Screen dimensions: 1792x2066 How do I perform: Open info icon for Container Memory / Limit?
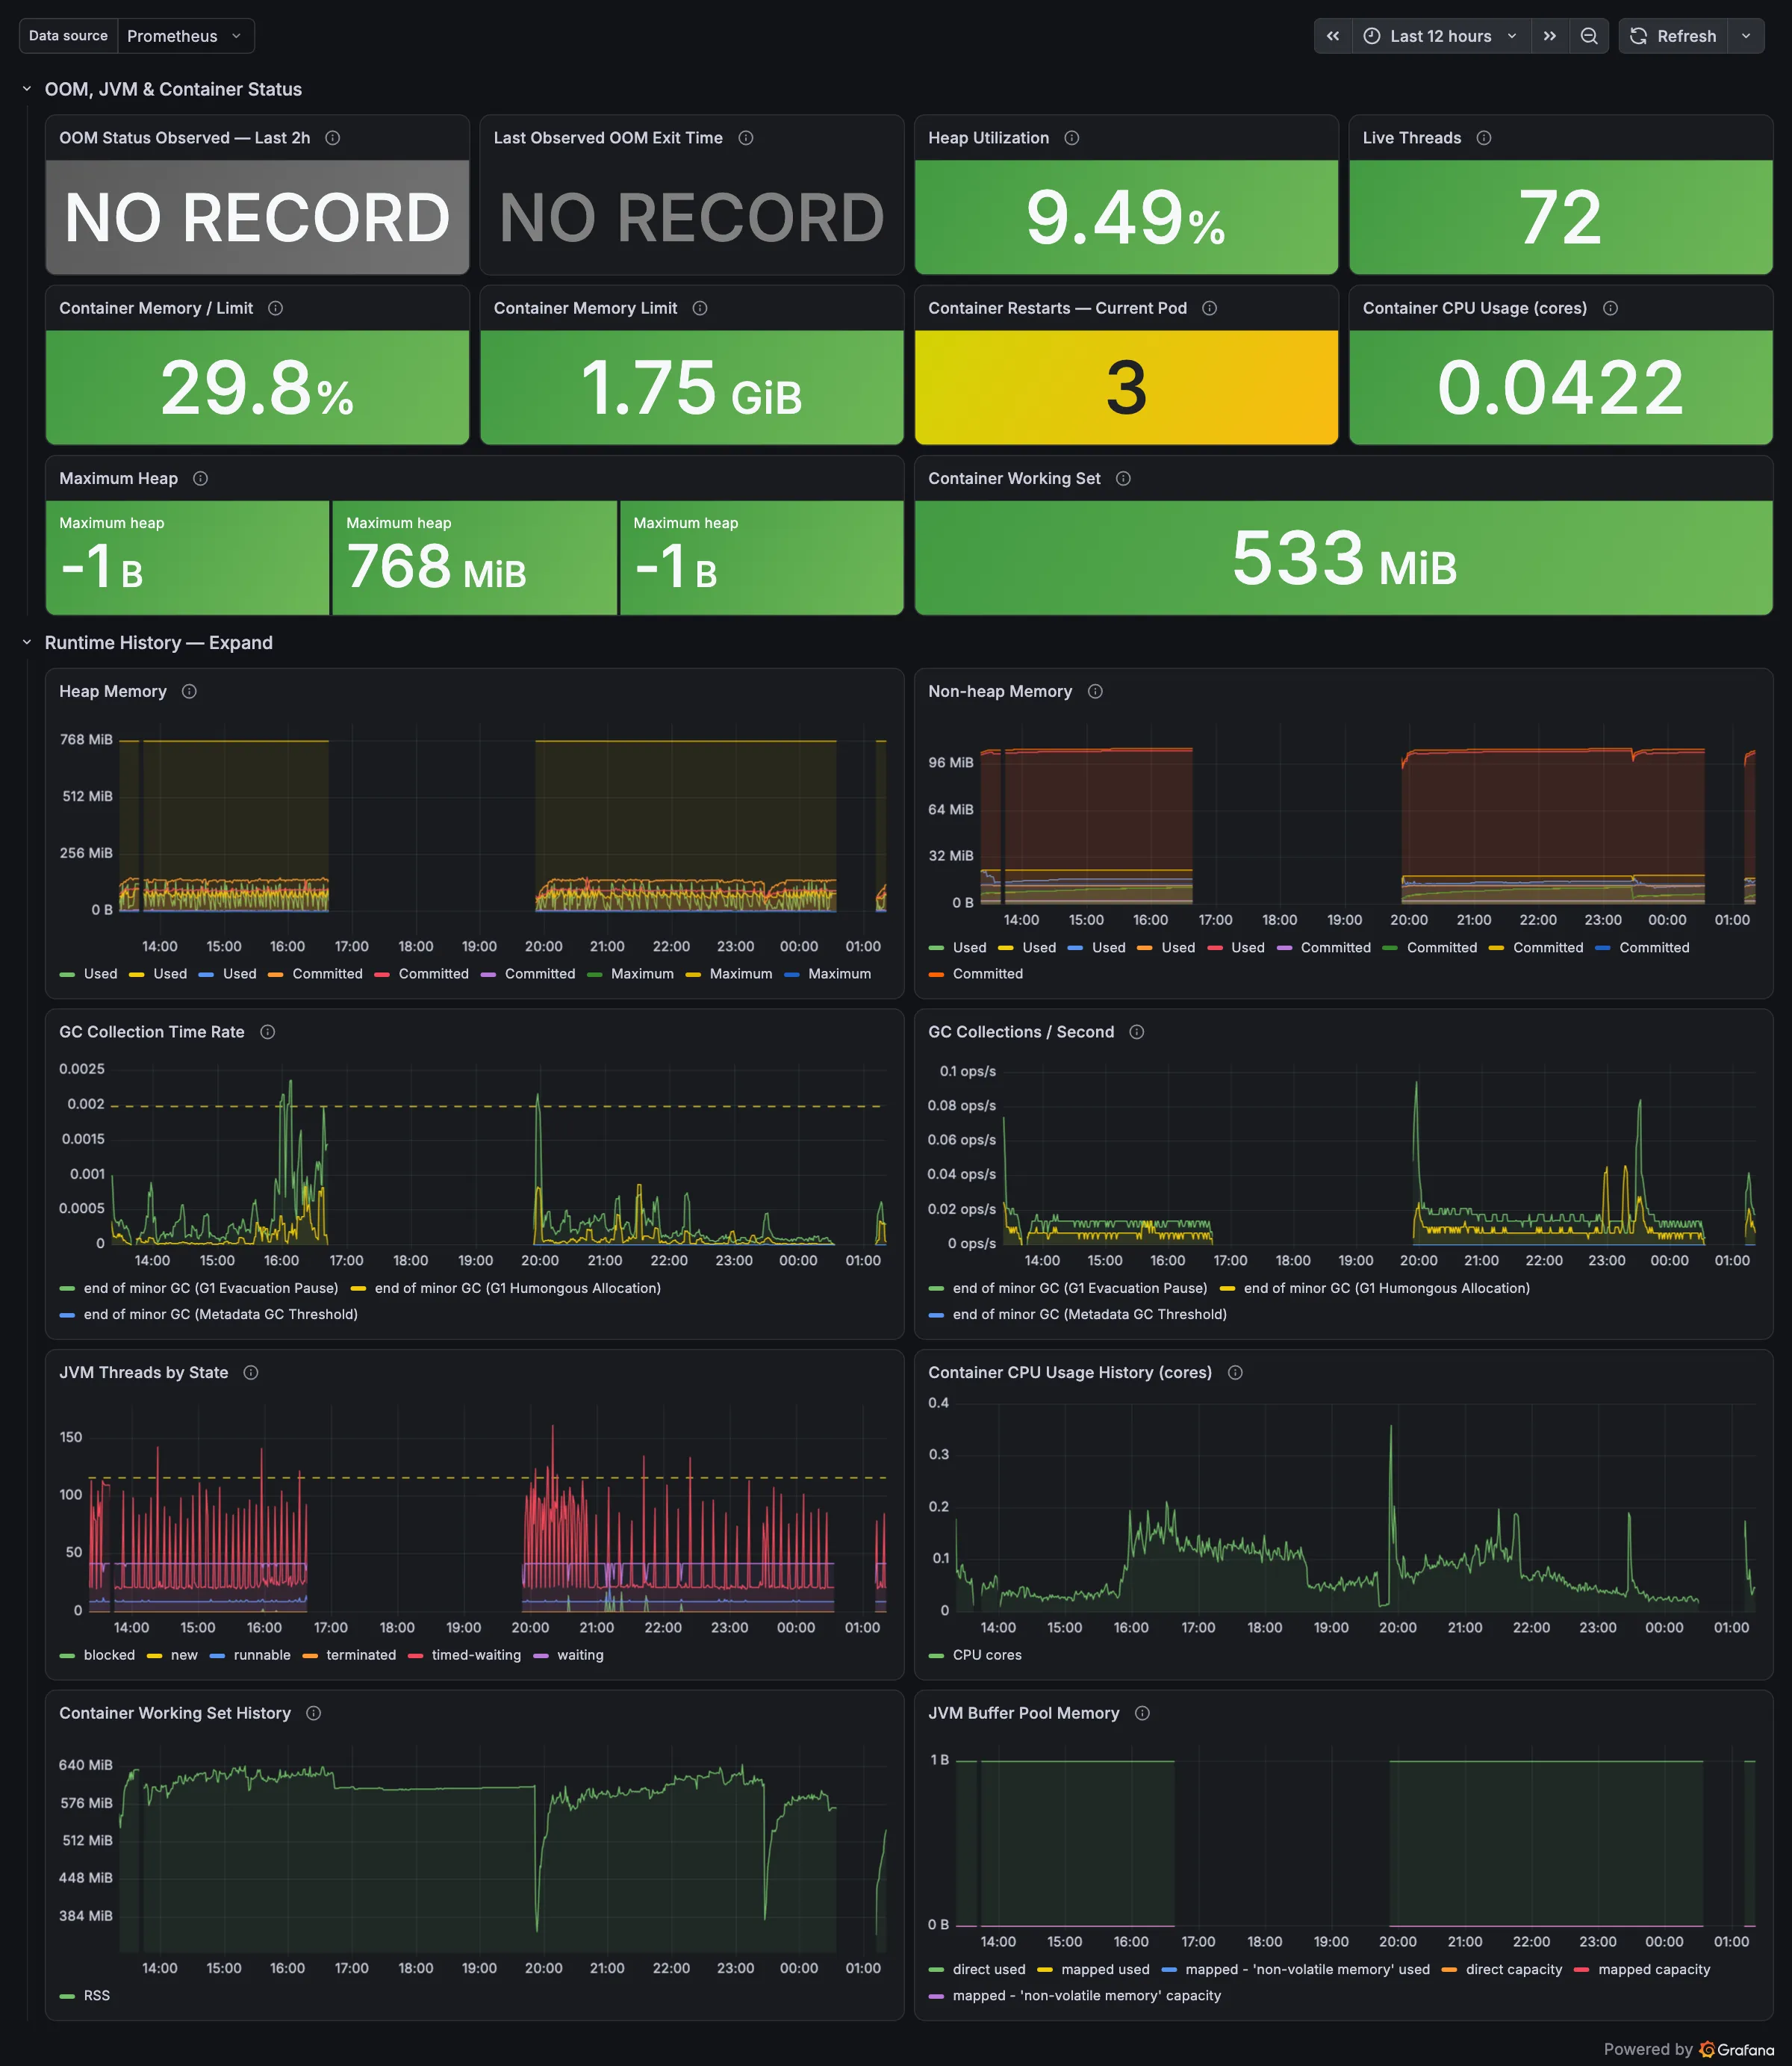[276, 308]
